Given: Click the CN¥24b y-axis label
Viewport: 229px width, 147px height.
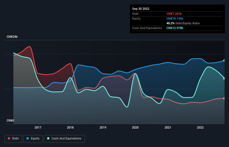Looking at the screenshot, I should (12, 37).
